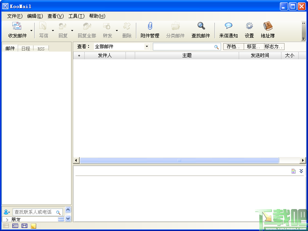Viewport: 308px width, 231px height.
Task: Click the + column header
Action: [79, 55]
